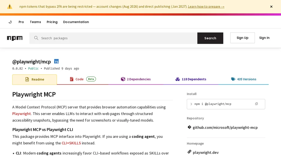The height and width of the screenshot is (158, 281).
Task: Click the install command chevron prompt
Action: tap(191, 104)
